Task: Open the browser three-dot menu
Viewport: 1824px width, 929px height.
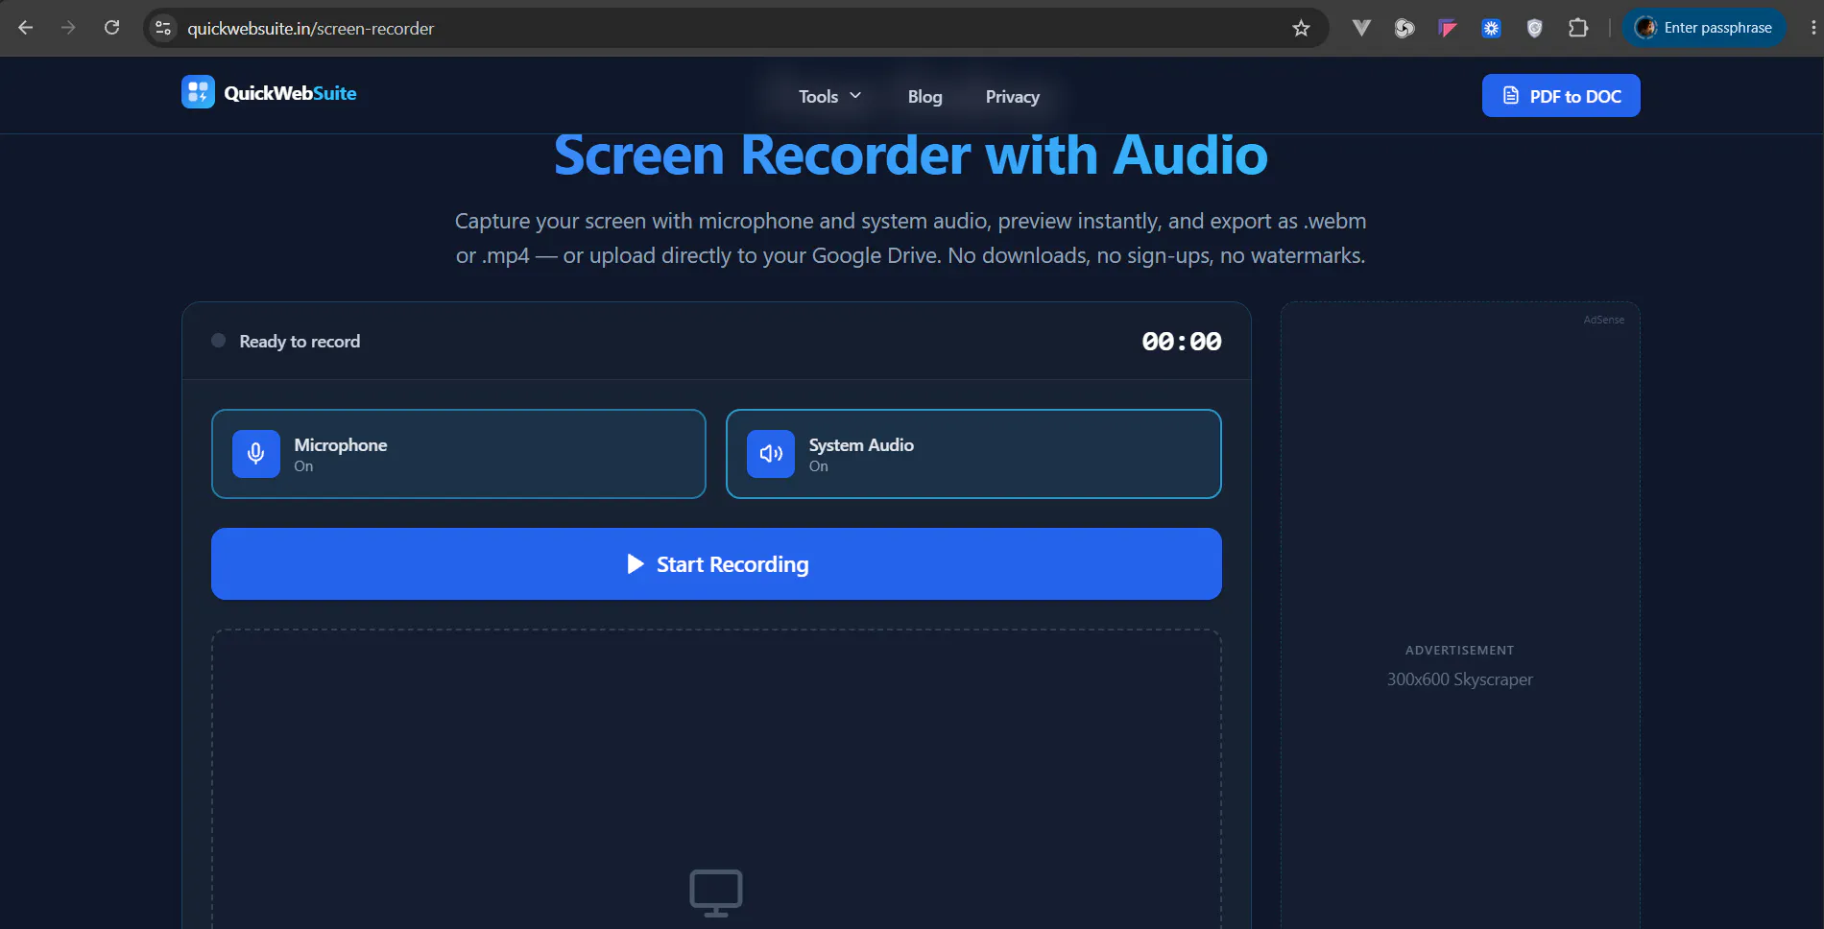Action: coord(1812,28)
